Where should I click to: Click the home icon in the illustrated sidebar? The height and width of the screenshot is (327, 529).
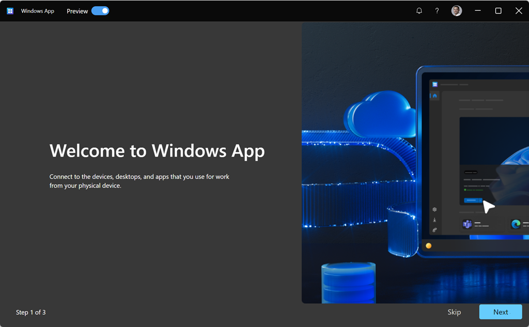tap(435, 96)
